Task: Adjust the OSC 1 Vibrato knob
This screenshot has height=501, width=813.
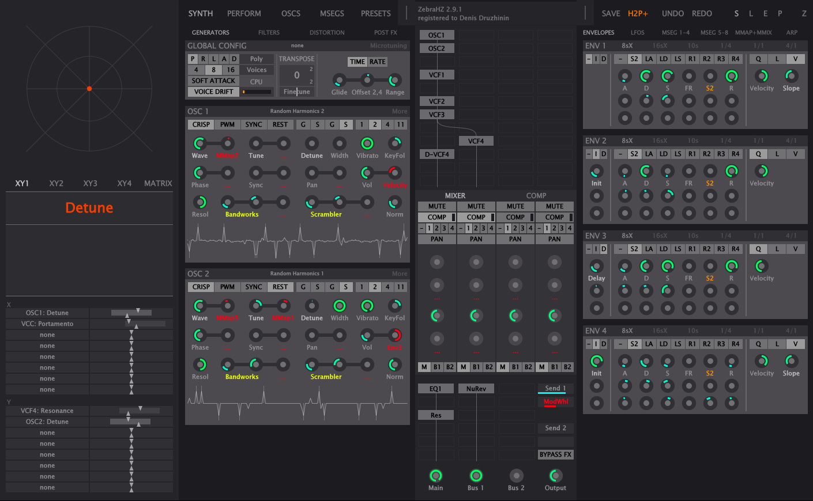Action: pos(367,143)
